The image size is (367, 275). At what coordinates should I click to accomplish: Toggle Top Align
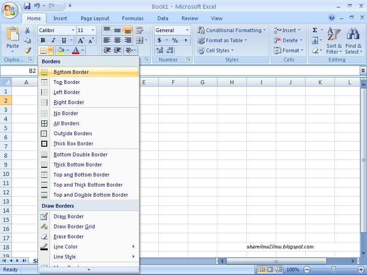(107, 30)
